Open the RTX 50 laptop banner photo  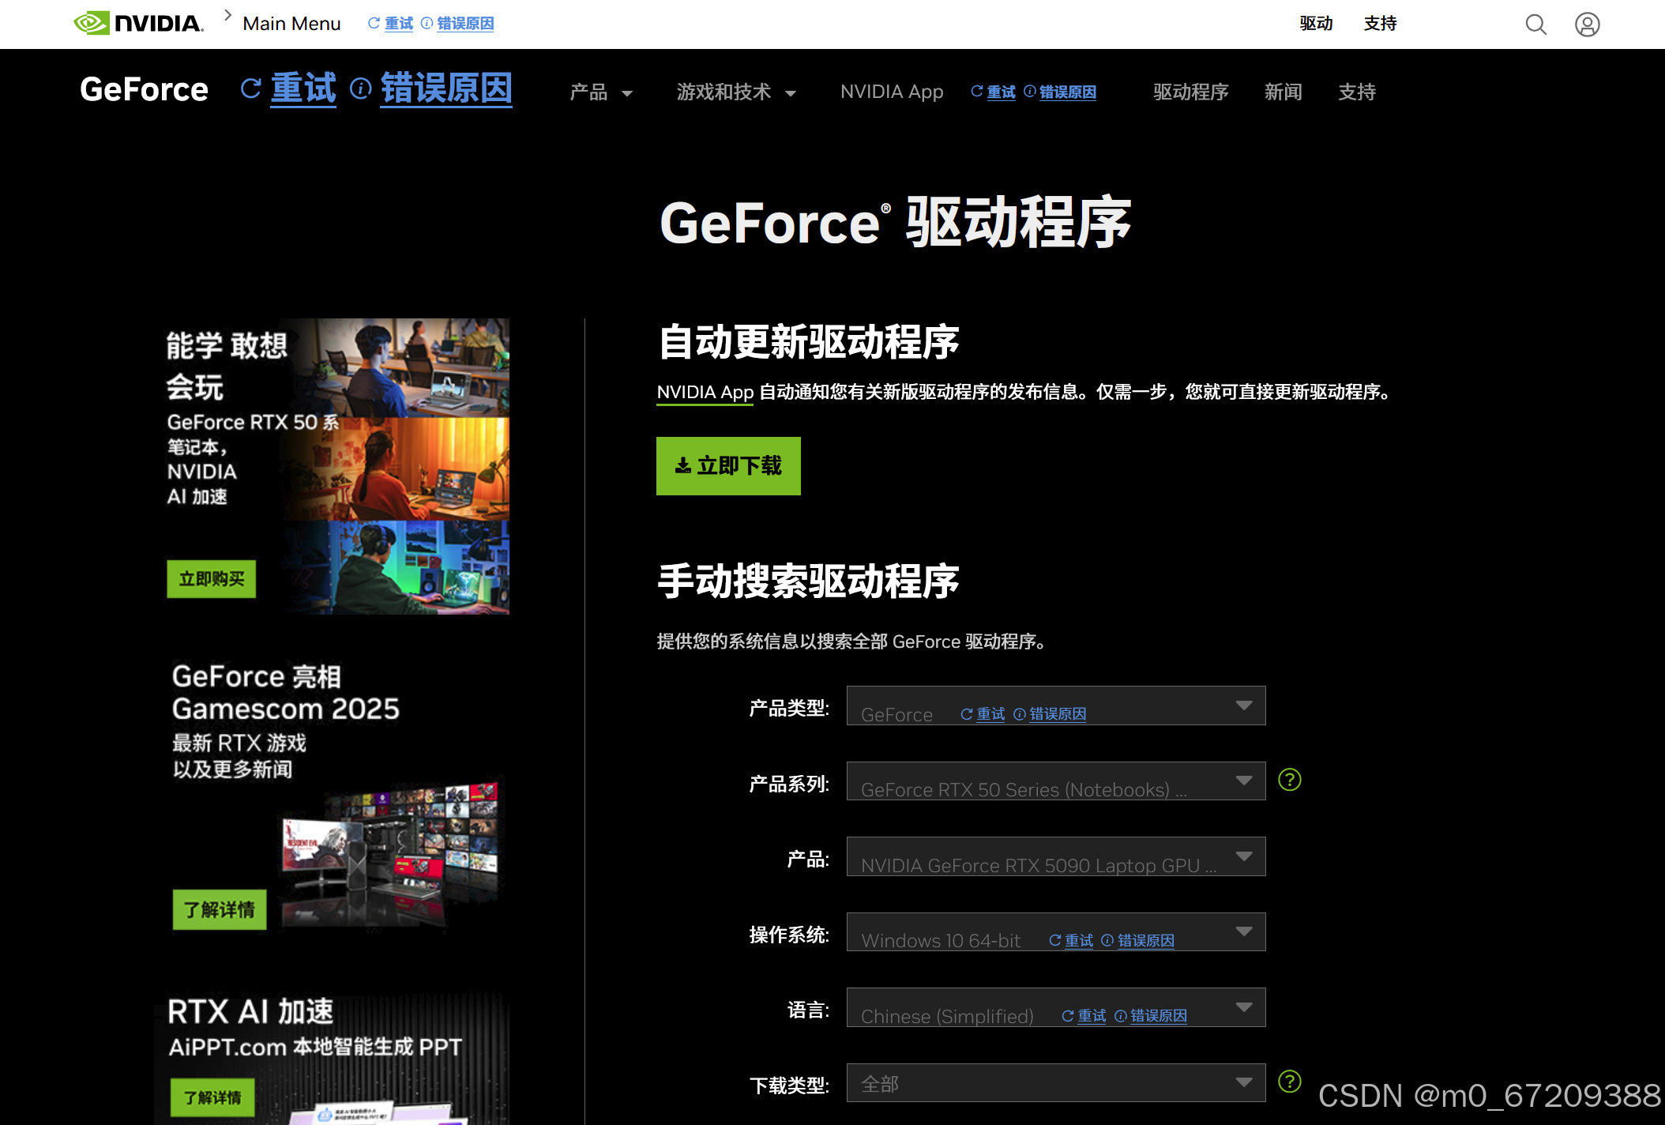point(398,466)
